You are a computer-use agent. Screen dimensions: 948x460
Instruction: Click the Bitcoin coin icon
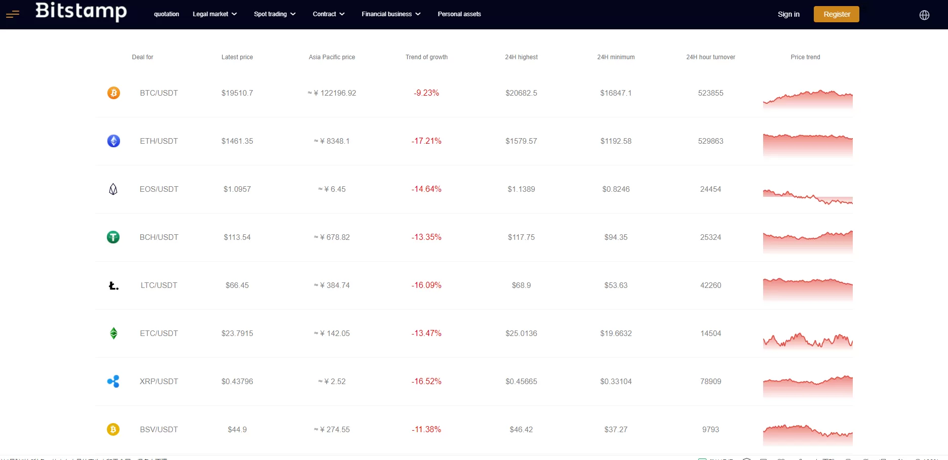pos(113,93)
